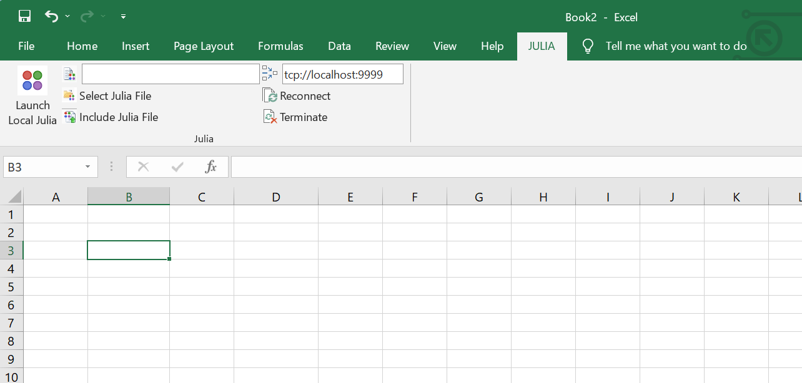This screenshot has height=383, width=802.
Task: Select row 7 header
Action: (x=11, y=322)
